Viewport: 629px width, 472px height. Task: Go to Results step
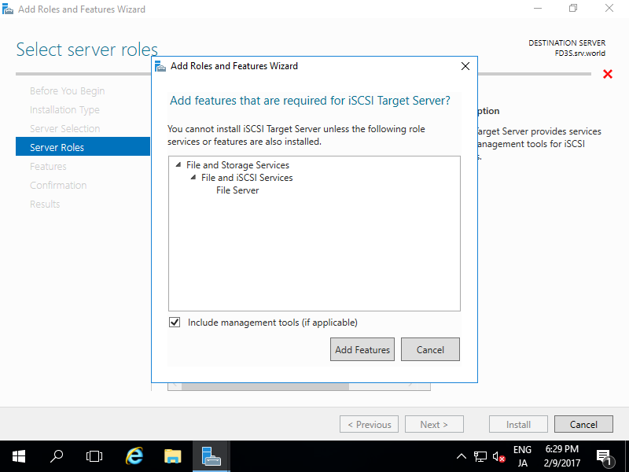[45, 205]
